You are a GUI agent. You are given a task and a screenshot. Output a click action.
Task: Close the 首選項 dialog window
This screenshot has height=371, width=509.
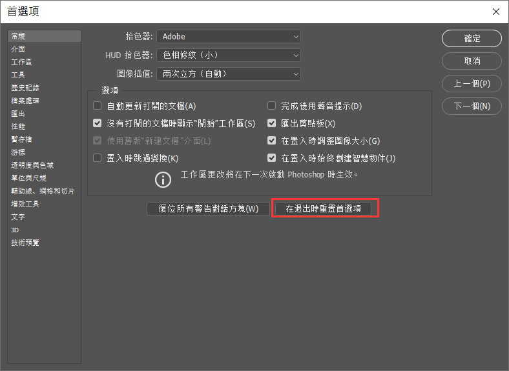(495, 12)
